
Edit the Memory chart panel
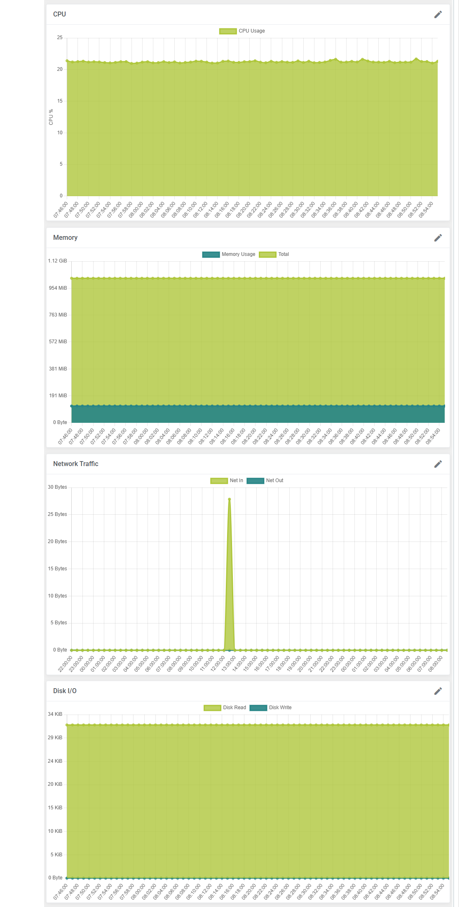point(438,238)
